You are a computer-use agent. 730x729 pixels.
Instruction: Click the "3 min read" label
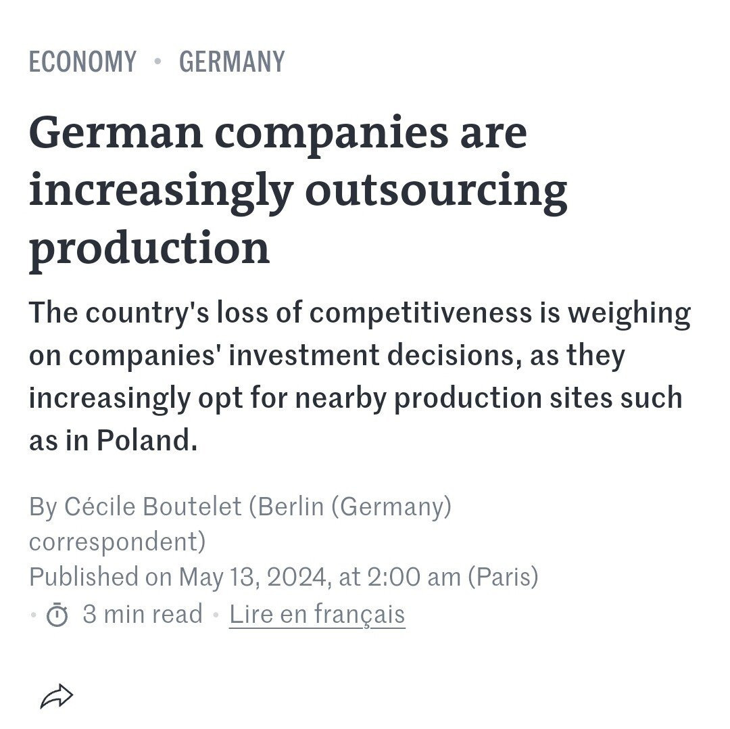pos(142,615)
